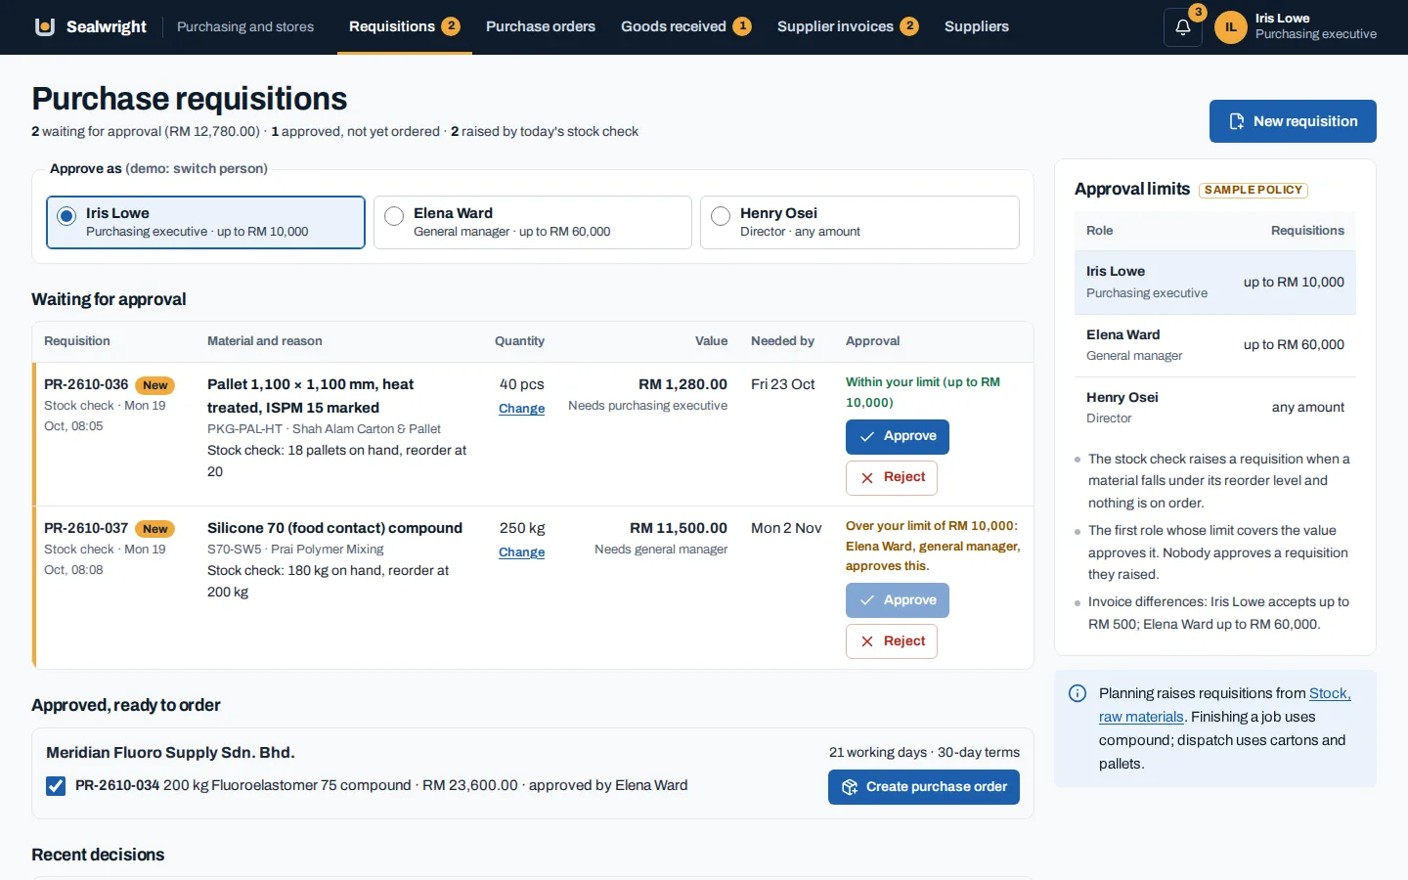
Task: Click the Sample Policy tag
Action: click(1254, 190)
